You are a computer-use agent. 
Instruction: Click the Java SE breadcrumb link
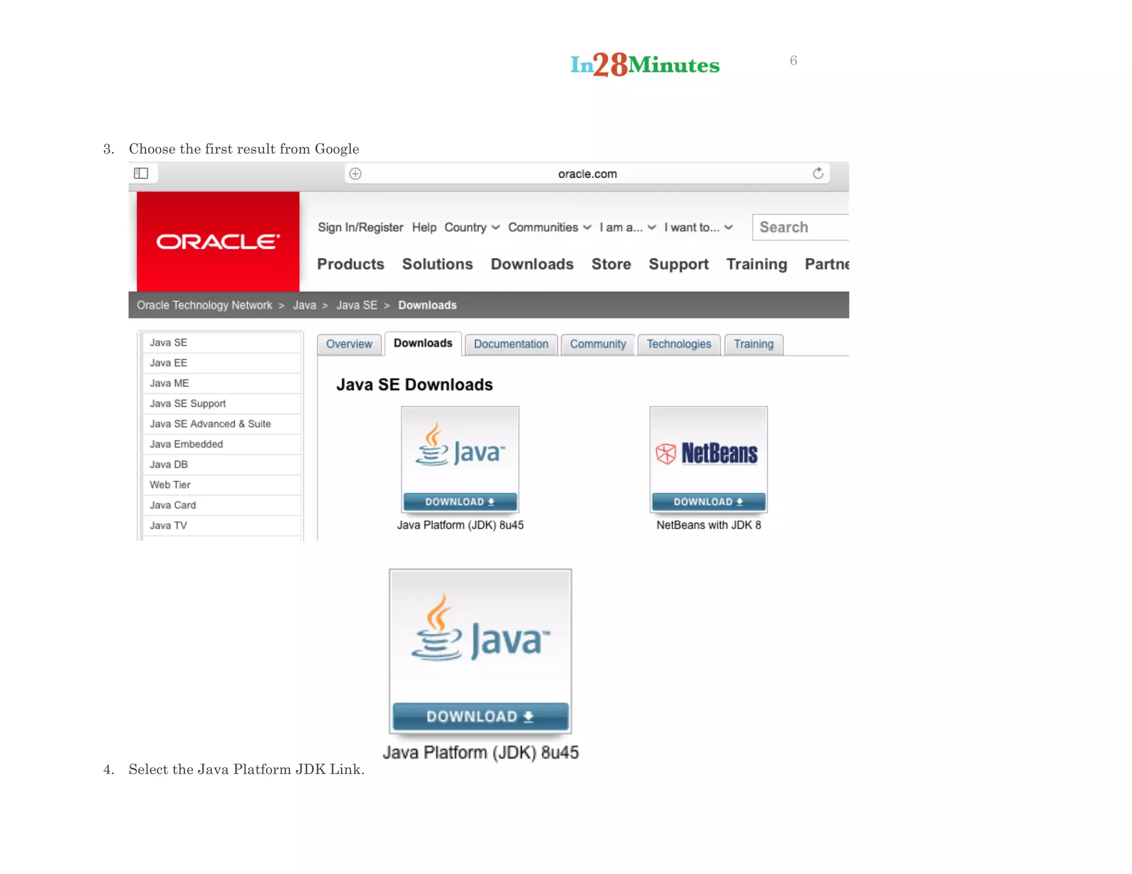tap(357, 305)
